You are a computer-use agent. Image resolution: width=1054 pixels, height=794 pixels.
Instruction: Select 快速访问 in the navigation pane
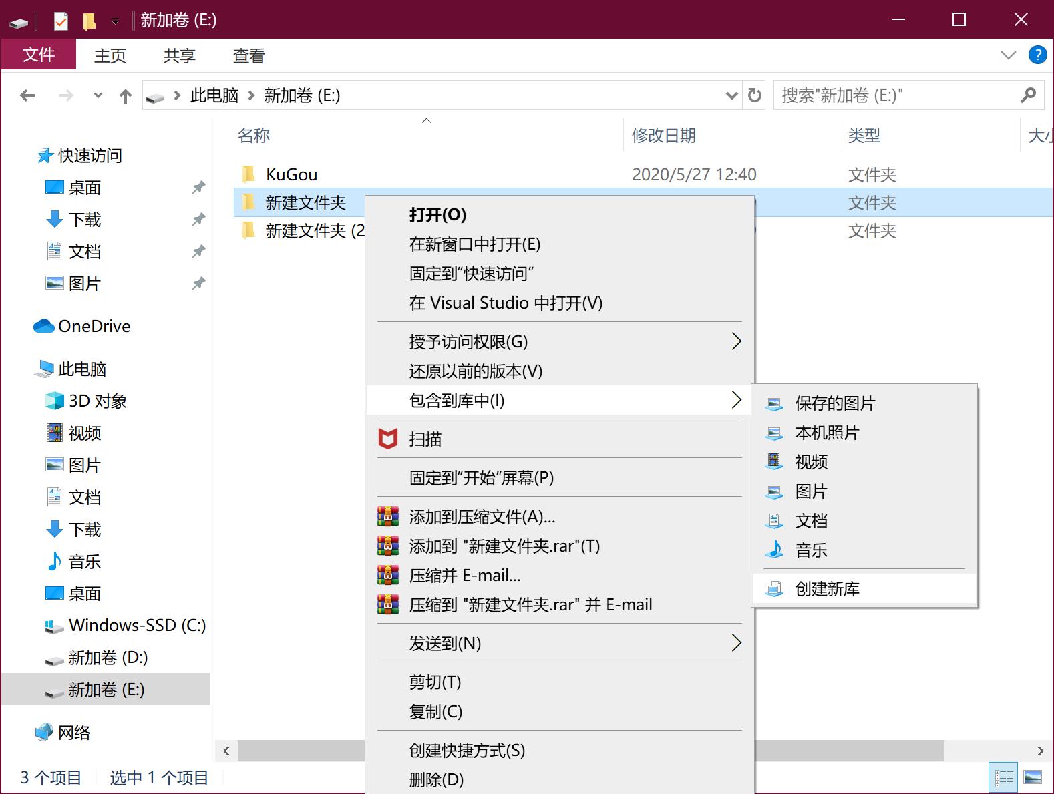click(90, 156)
